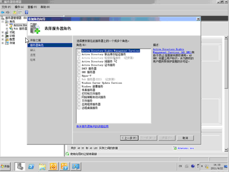The height and width of the screenshot is (172, 229).
Task: Check Active Directory 联合身份验证服务 role
Action: tap(79, 54)
